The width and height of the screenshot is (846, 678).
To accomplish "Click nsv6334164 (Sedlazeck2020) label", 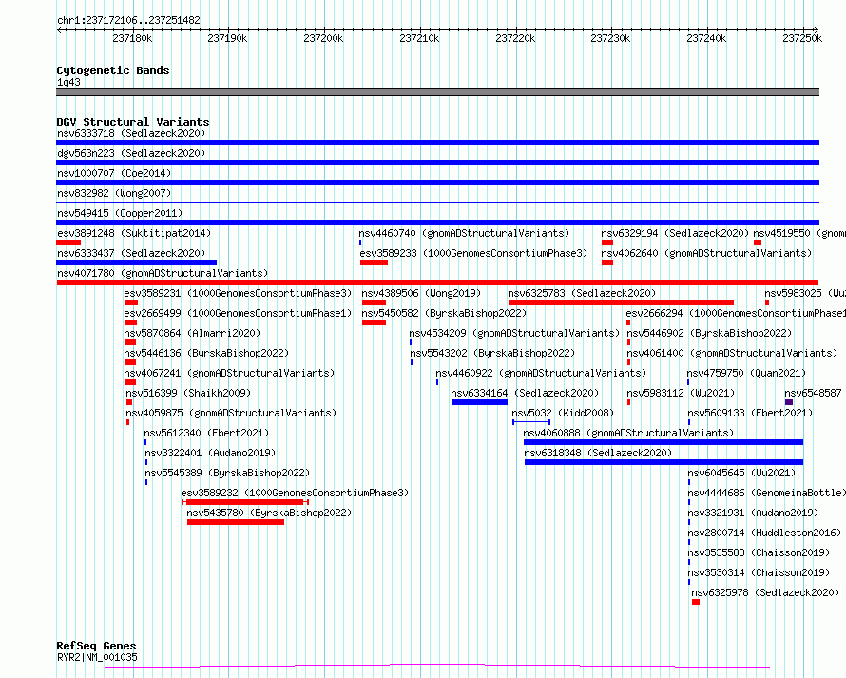I will tap(525, 393).
